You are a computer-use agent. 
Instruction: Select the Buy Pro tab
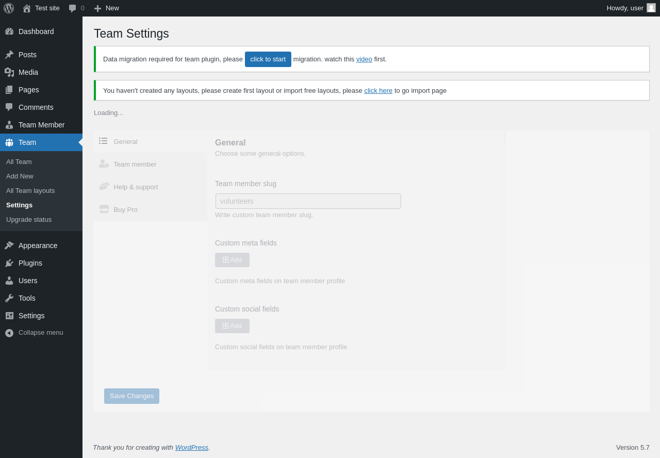pyautogui.click(x=151, y=209)
